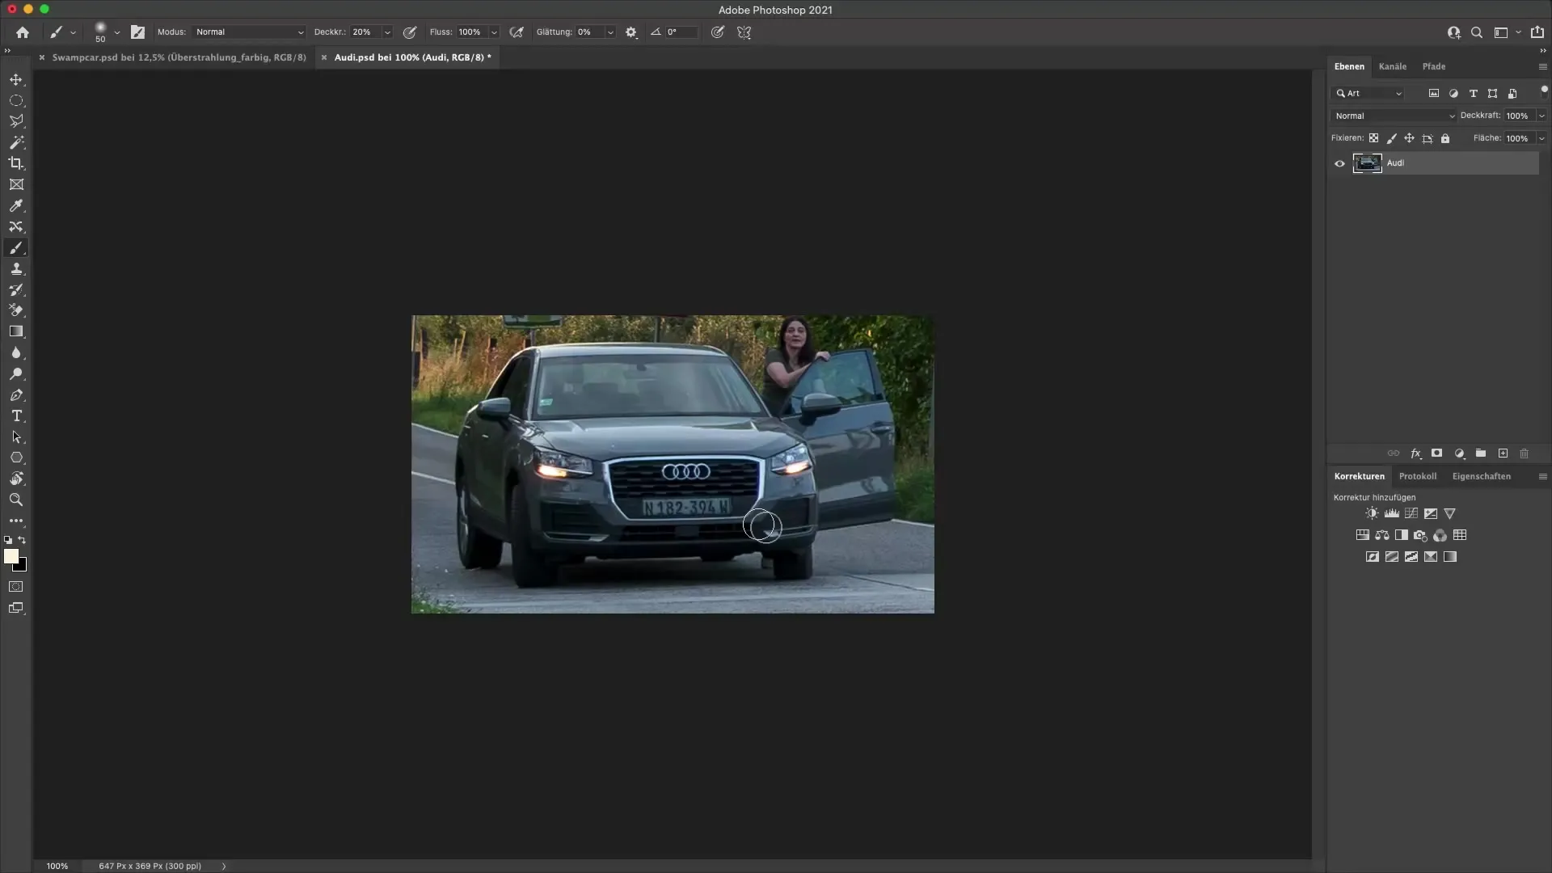Screen dimensions: 1552x873
Task: Select the Eyedropper tool
Action: pyautogui.click(x=16, y=206)
